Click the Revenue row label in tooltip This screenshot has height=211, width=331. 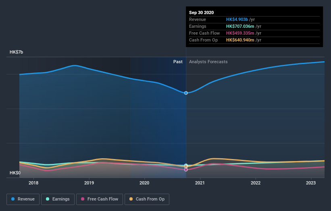coord(198,19)
